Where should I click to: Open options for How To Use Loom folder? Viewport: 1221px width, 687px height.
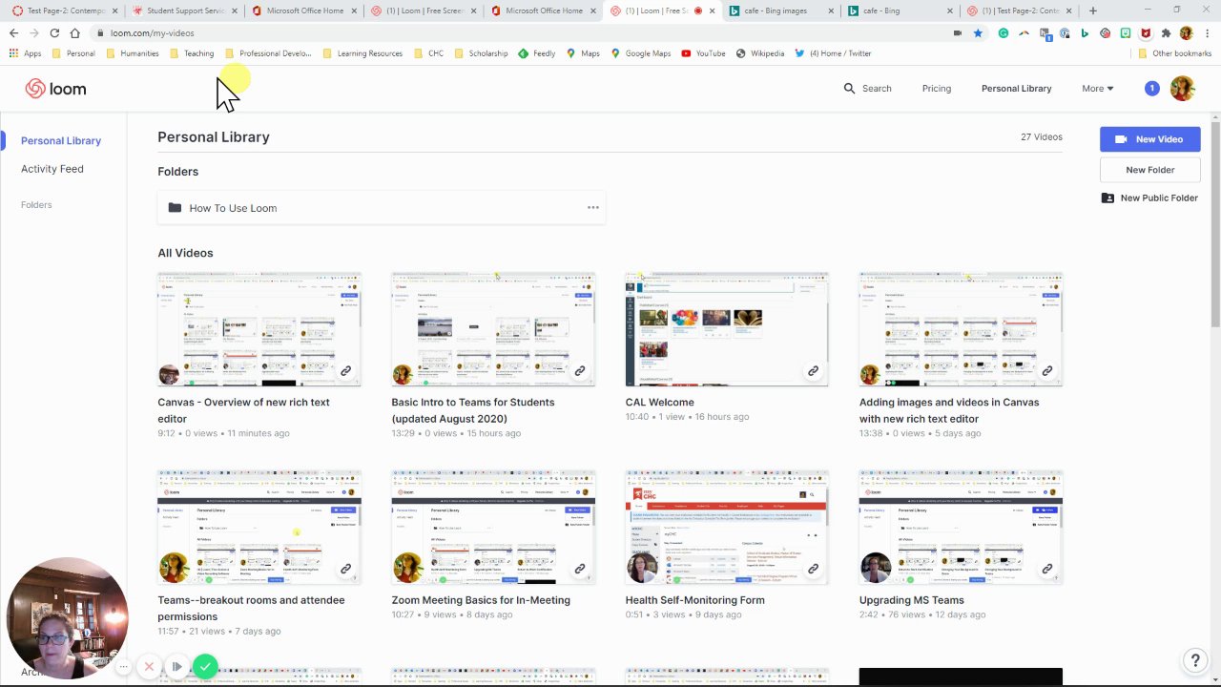pos(593,208)
